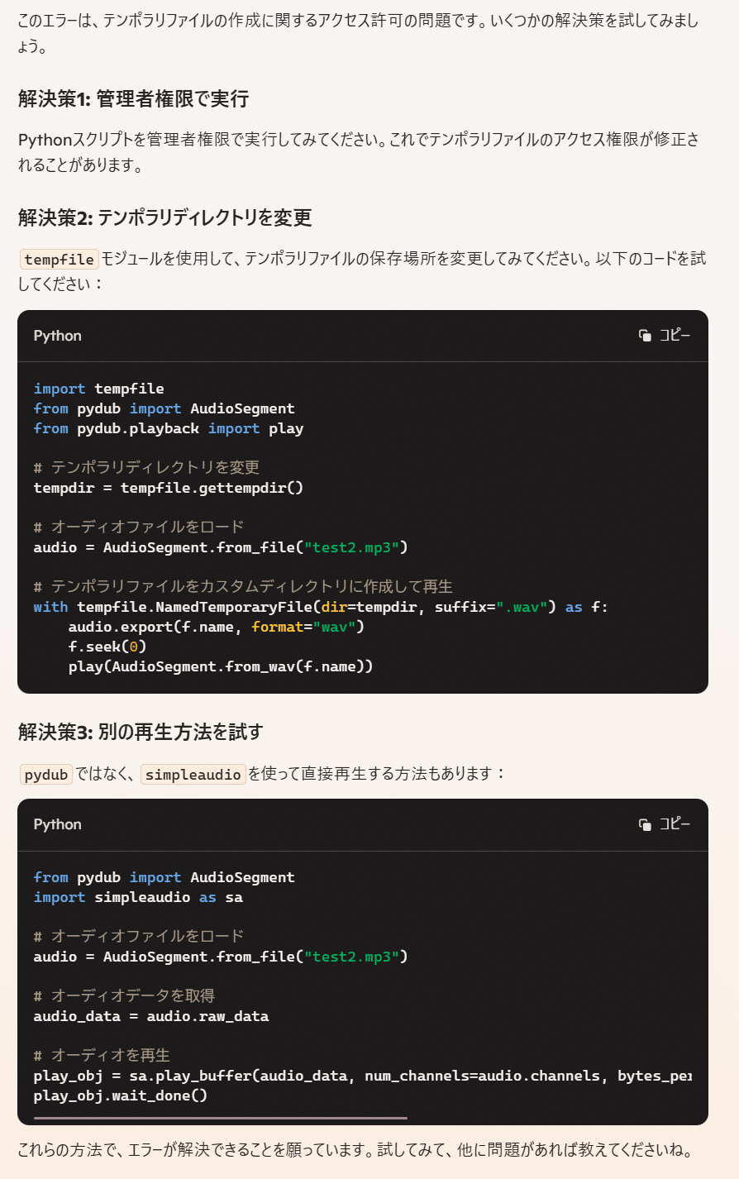The image size is (739, 1179).
Task: Click the 'import tempfile' code line
Action: coord(99,389)
